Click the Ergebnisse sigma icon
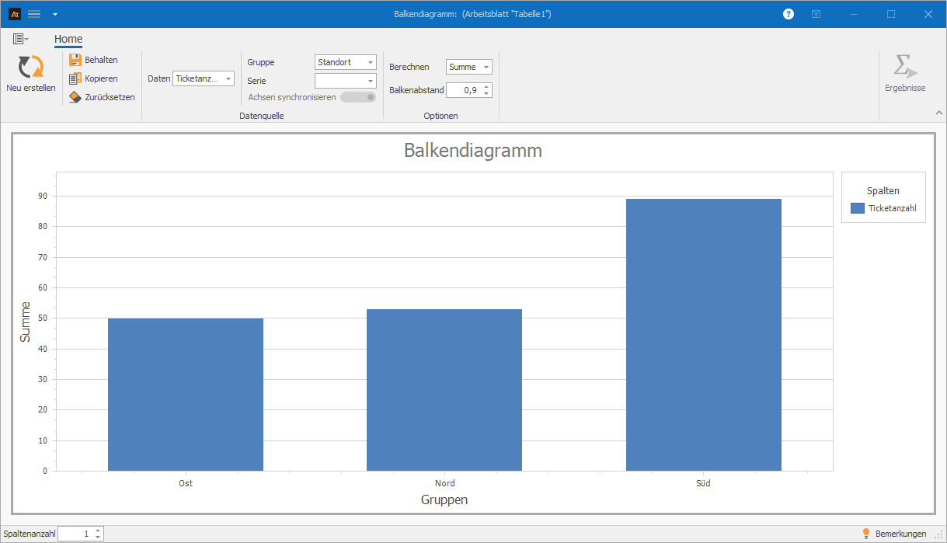This screenshot has height=543, width=947. pos(904,67)
